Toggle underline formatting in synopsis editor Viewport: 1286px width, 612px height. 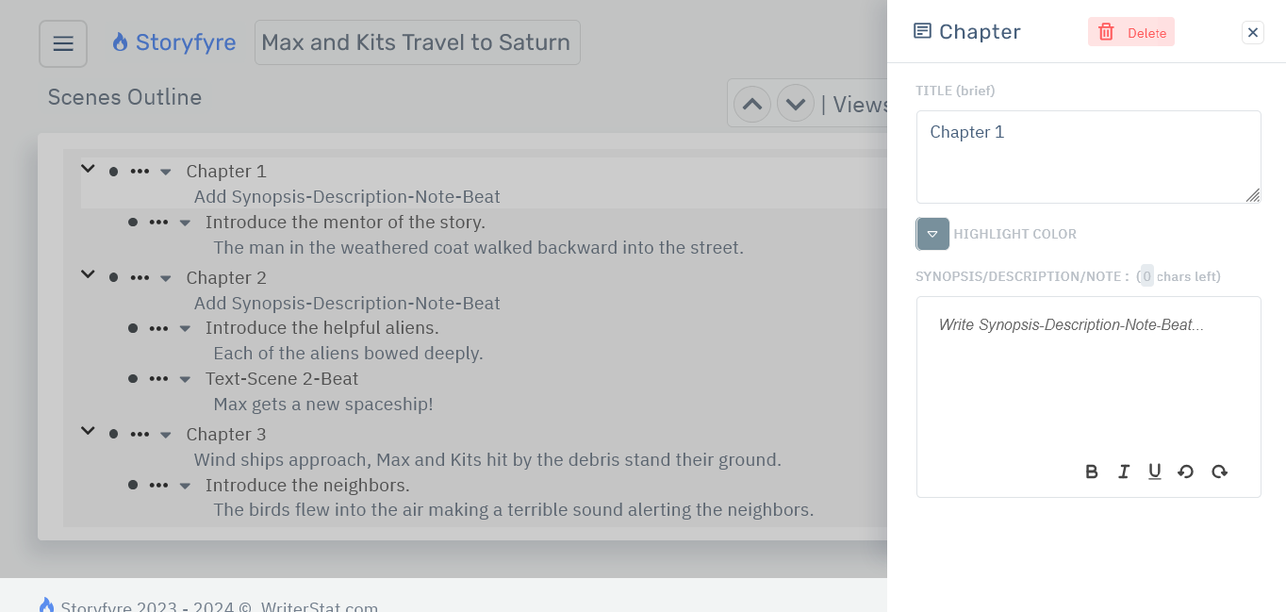[1154, 471]
